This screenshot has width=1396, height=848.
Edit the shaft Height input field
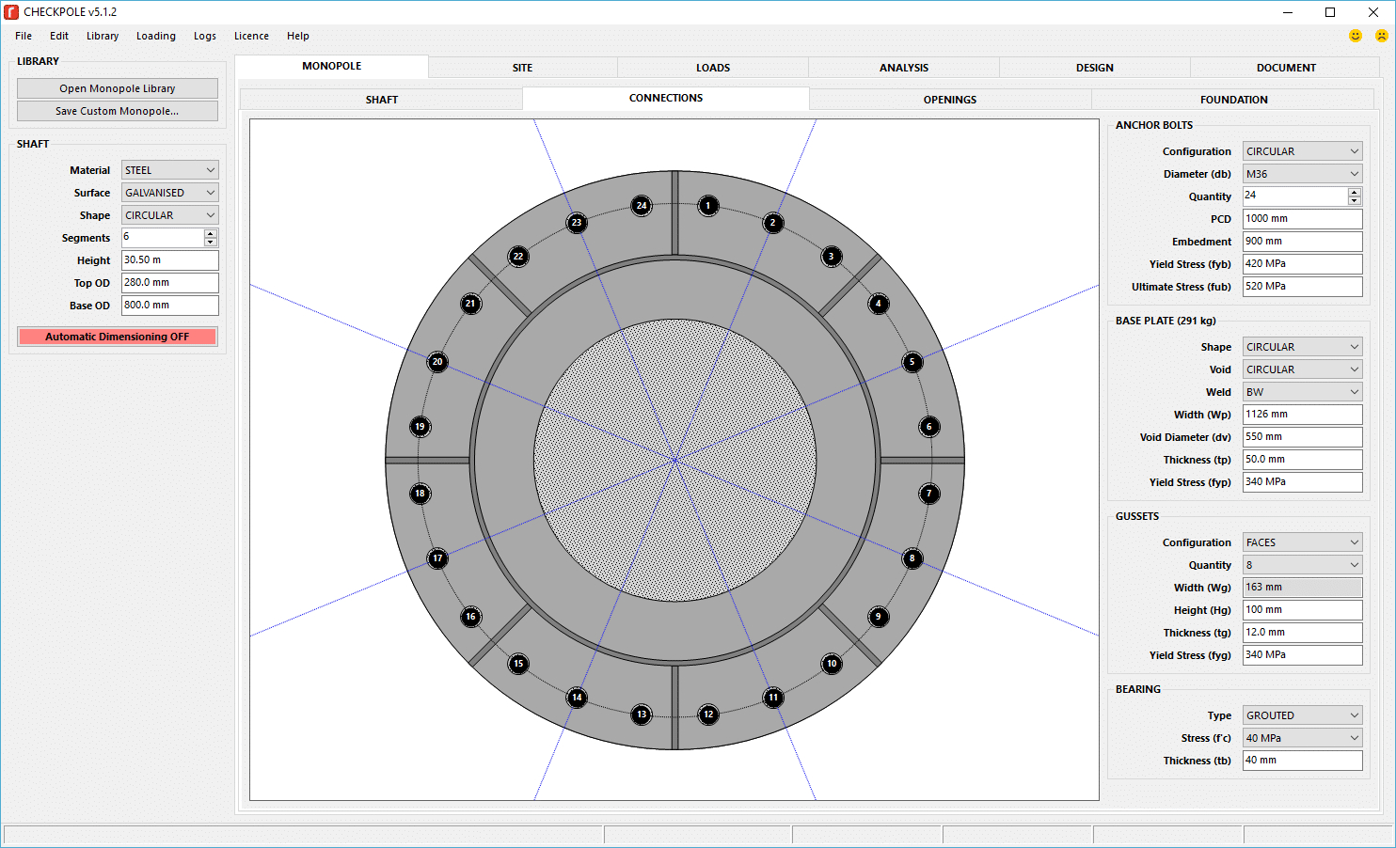[x=169, y=260]
